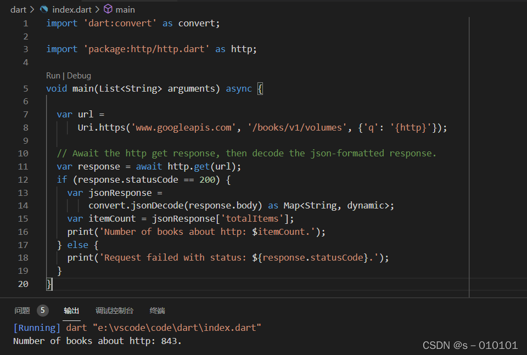Viewport: 527px width, 355px height.
Task: Expand chevron after index.dart breadcrumb
Action: (x=97, y=9)
